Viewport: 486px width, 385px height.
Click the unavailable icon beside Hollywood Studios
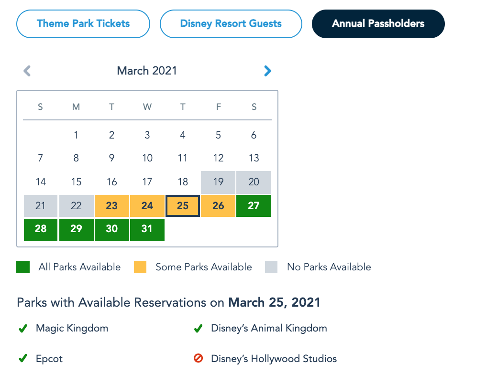[x=198, y=359]
